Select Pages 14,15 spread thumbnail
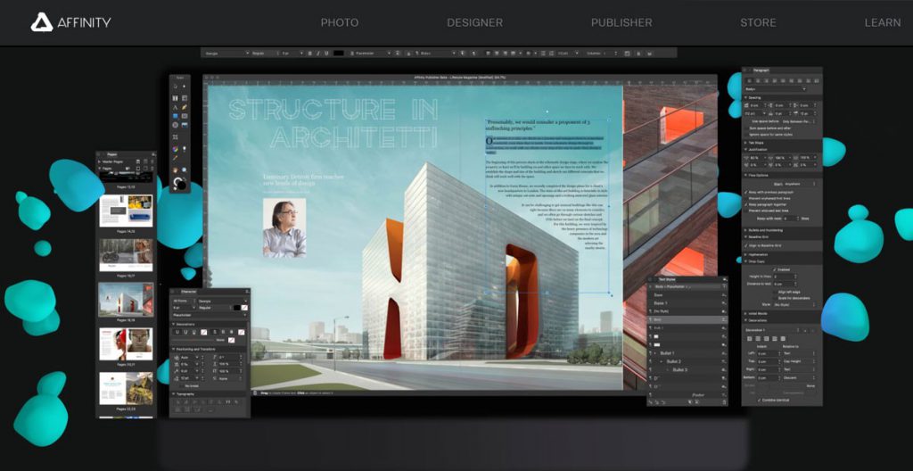 [x=127, y=211]
